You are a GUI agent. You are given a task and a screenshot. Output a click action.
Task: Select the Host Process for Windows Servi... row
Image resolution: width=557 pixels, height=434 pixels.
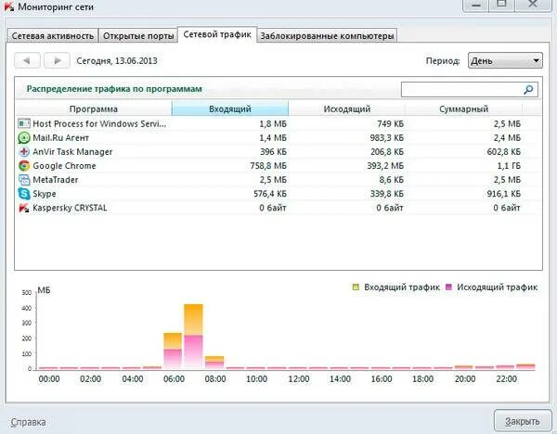click(x=278, y=123)
